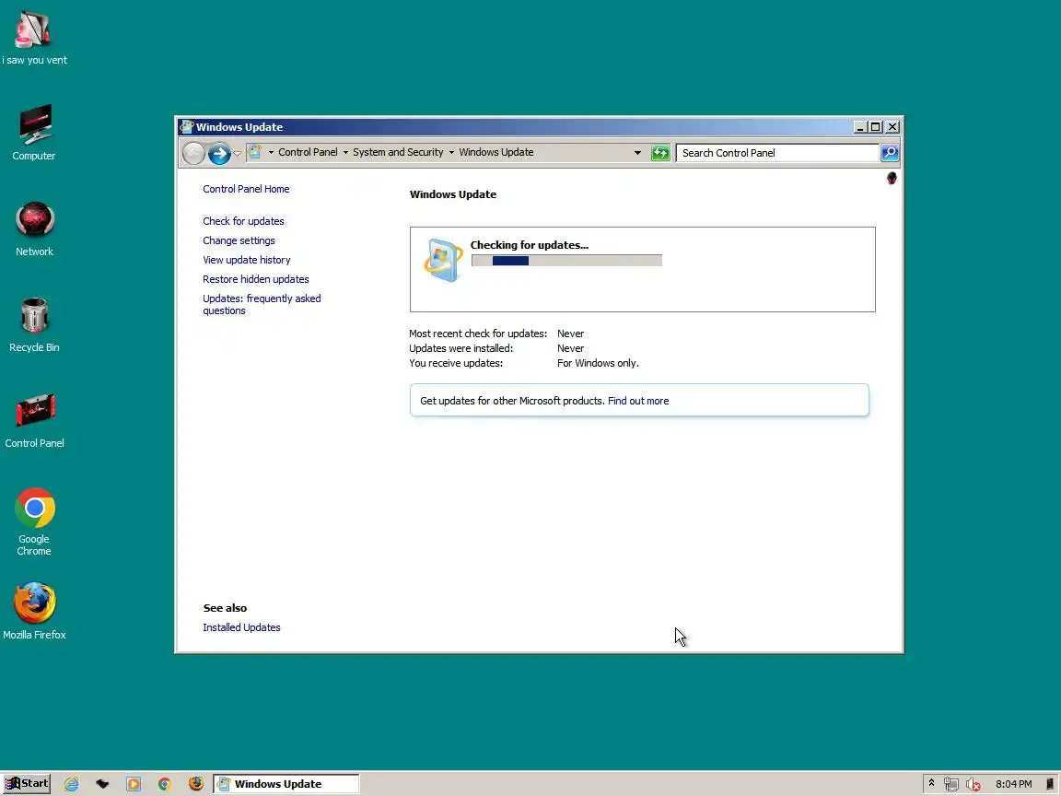Viewport: 1061px width, 796px height.
Task: Select the Recycle Bin desktop icon
Action: [34, 325]
